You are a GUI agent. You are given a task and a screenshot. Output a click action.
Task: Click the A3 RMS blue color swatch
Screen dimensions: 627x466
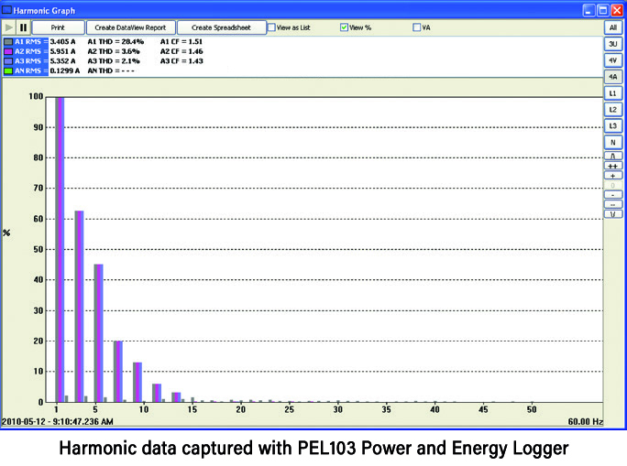coord(8,61)
